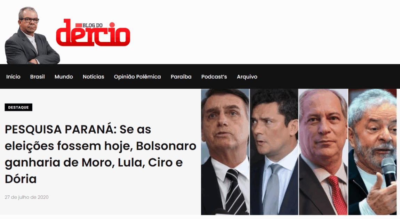Open the Início menu item
400x219 pixels.
pyautogui.click(x=13, y=77)
